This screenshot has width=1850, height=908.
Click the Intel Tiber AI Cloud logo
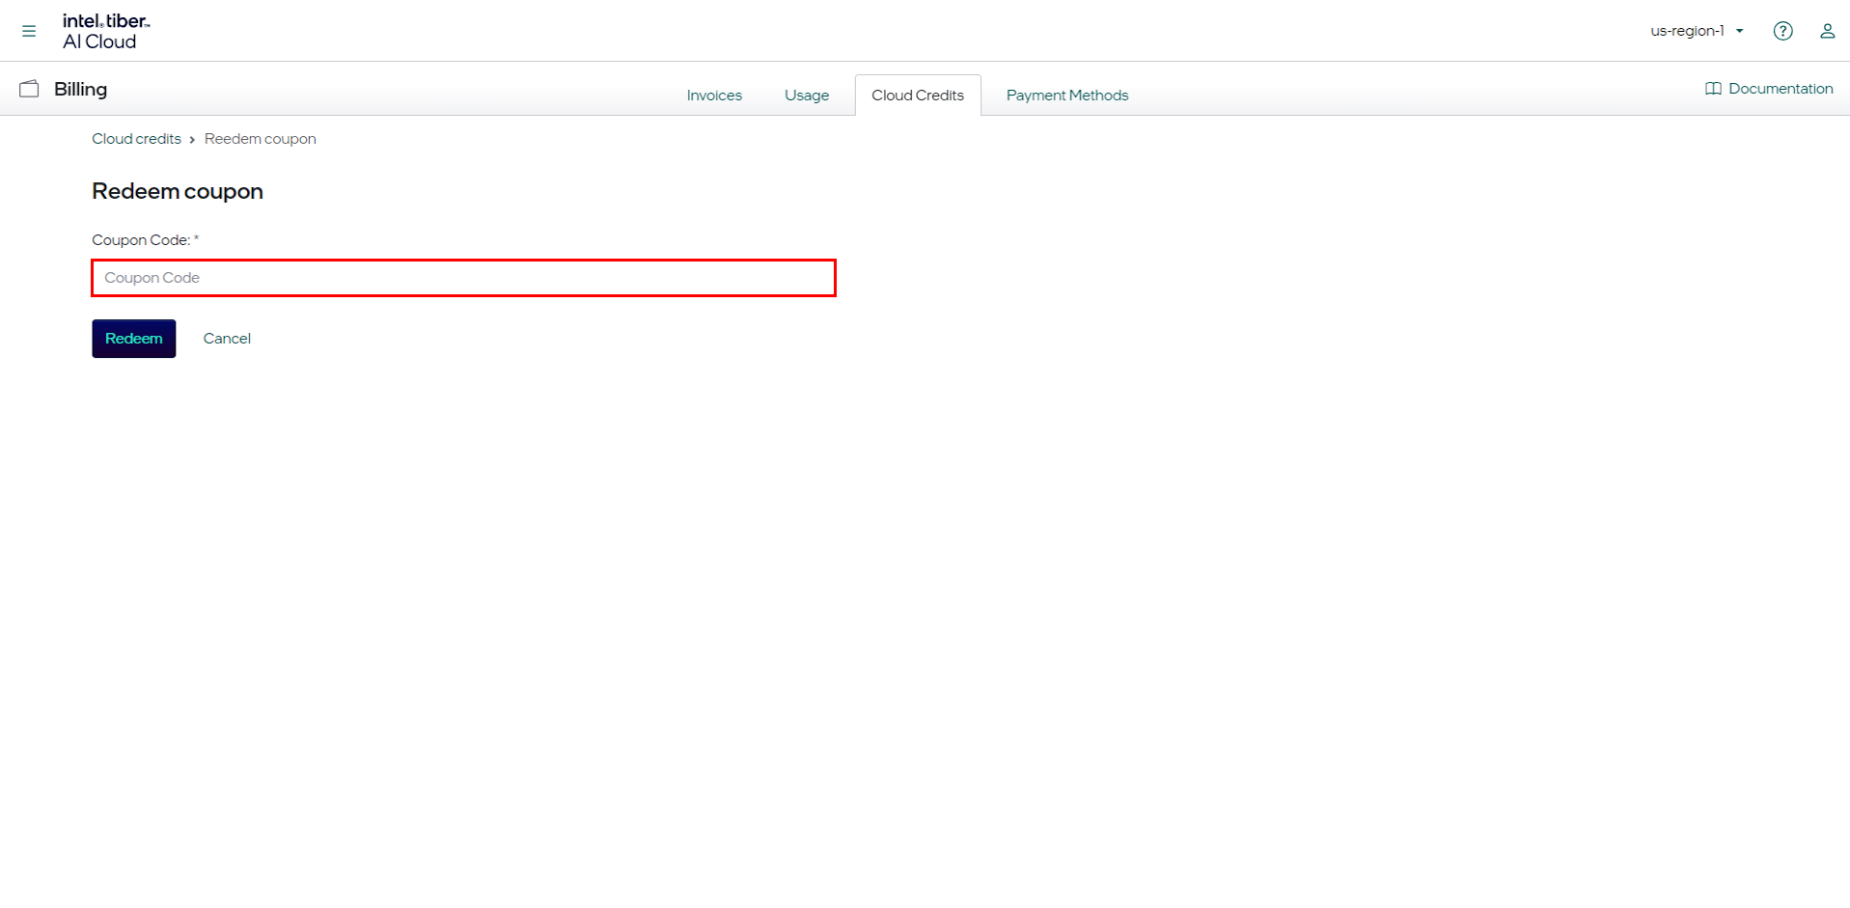pyautogui.click(x=106, y=31)
